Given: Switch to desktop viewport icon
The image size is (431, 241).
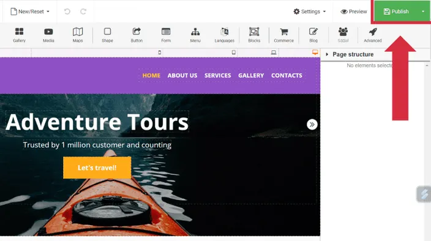Looking at the screenshot, I should (315, 52).
